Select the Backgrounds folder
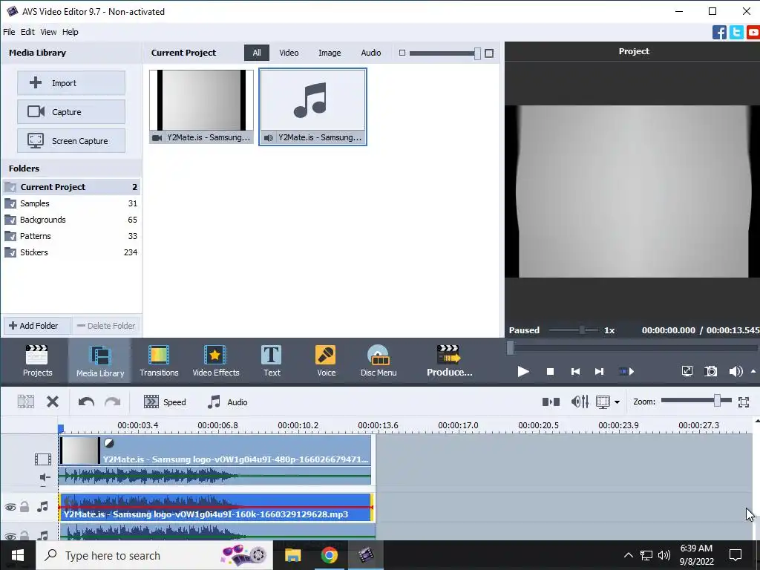Viewport: 760px width, 570px height. (x=71, y=220)
